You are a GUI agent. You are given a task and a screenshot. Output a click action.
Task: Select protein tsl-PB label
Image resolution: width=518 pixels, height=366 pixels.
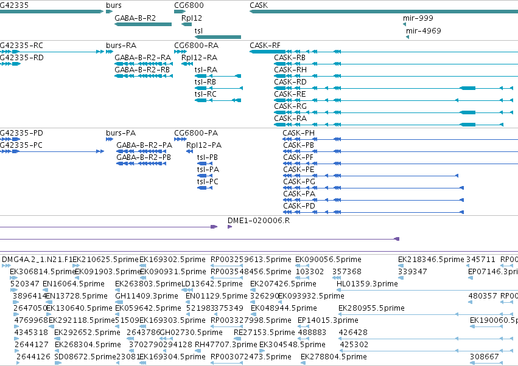pos(208,157)
